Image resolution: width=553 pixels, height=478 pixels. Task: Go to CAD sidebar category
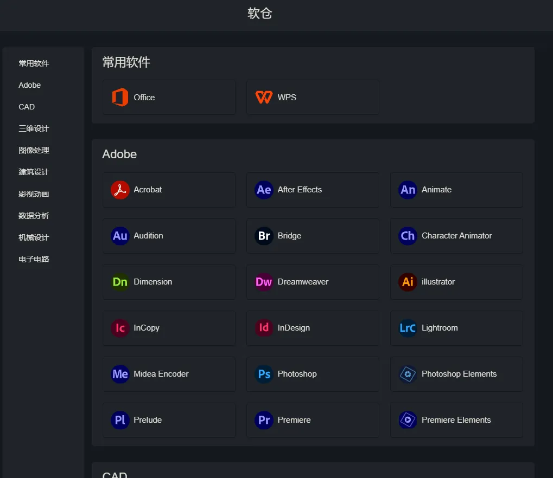coord(27,107)
